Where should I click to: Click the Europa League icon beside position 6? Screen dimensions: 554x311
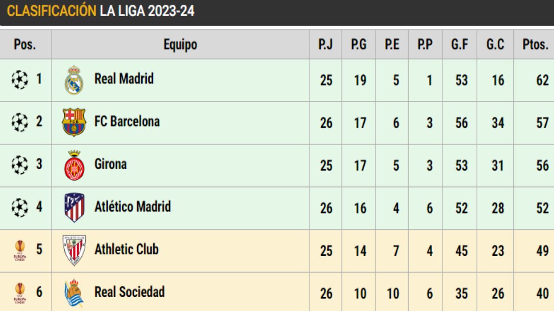[20, 293]
